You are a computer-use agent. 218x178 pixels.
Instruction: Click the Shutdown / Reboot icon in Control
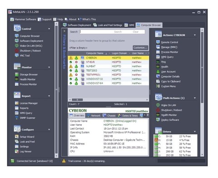point(17,50)
